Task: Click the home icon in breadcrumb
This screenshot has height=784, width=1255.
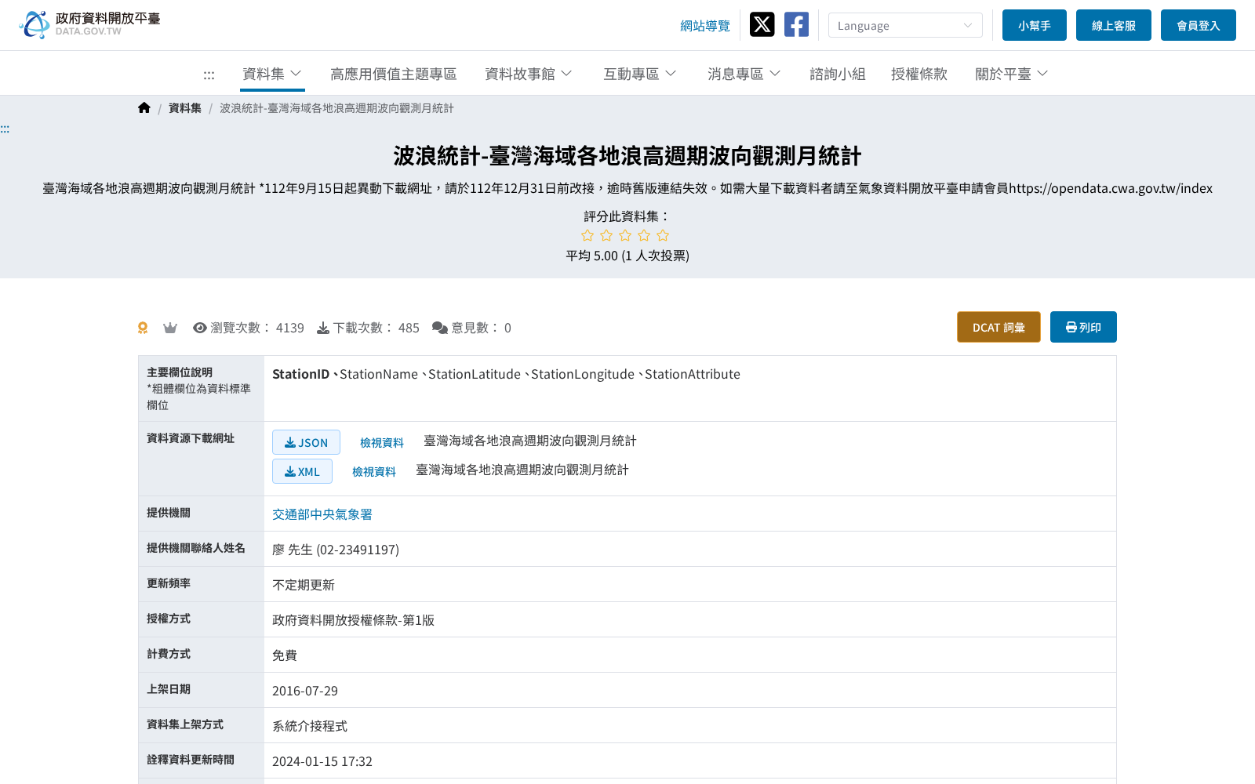Action: 144,108
